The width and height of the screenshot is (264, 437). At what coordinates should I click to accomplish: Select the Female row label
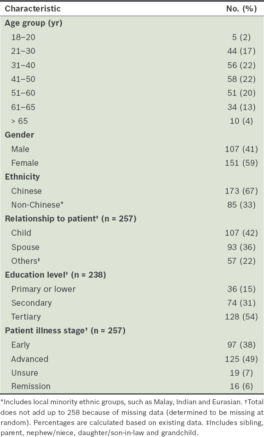[x=25, y=163]
